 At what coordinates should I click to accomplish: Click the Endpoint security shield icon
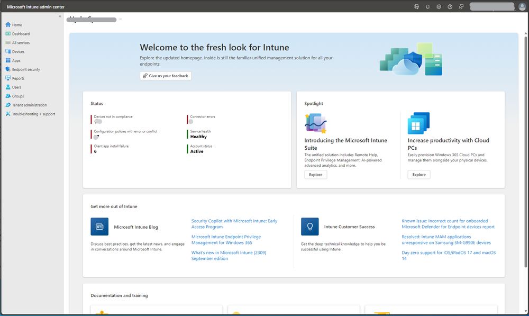click(8, 69)
